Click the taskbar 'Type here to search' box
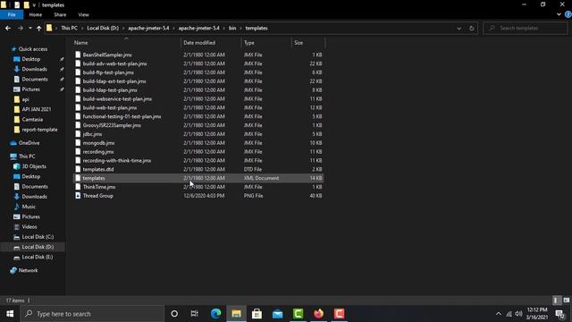Screen dimensions: 572x322 pos(92,314)
